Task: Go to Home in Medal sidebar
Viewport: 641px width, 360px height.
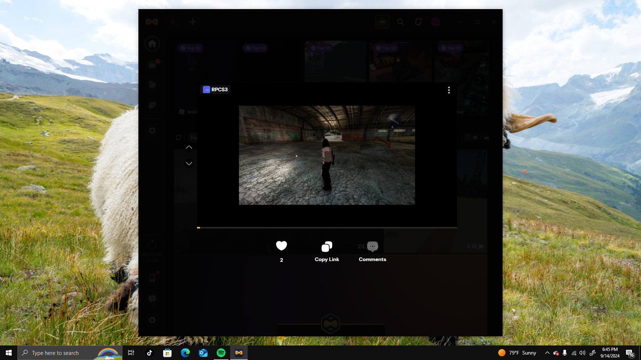Action: point(152,44)
